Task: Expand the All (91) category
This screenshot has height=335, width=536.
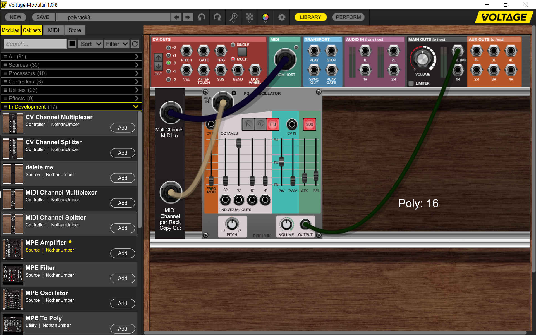Action: tap(71, 56)
